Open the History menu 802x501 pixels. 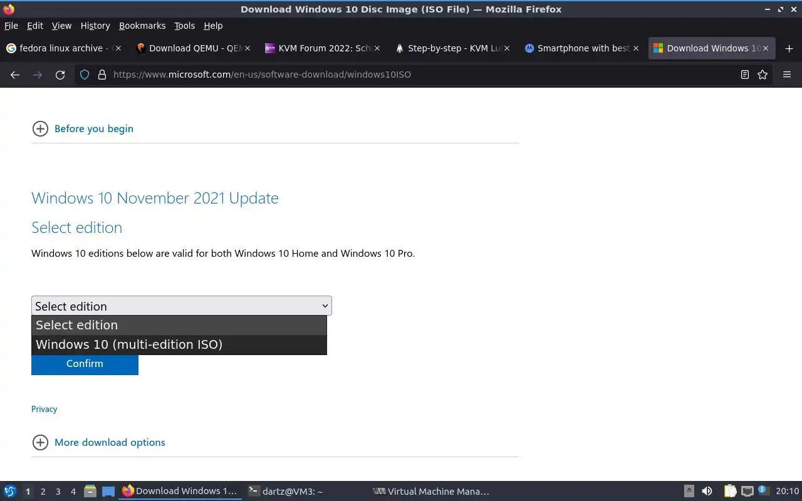pyautogui.click(x=95, y=26)
